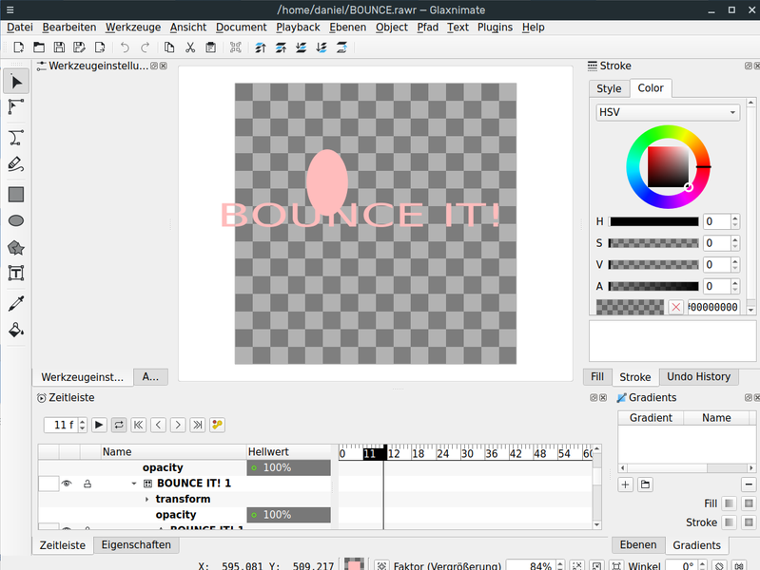Select the Fill bucket tool
Viewport: 760px width, 570px height.
click(16, 331)
